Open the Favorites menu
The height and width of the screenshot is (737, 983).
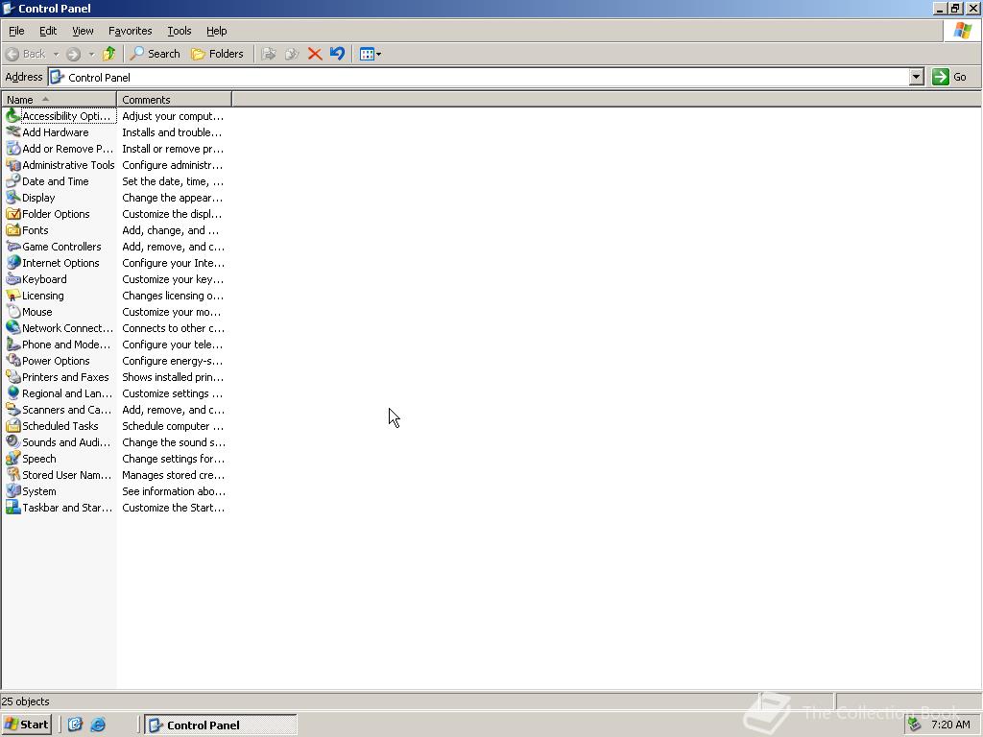(x=130, y=31)
